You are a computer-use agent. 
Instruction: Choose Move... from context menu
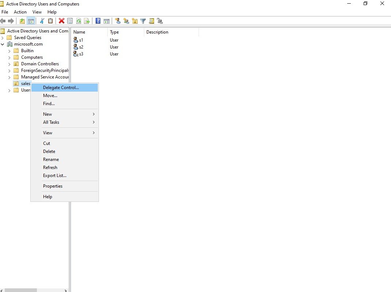click(65, 96)
